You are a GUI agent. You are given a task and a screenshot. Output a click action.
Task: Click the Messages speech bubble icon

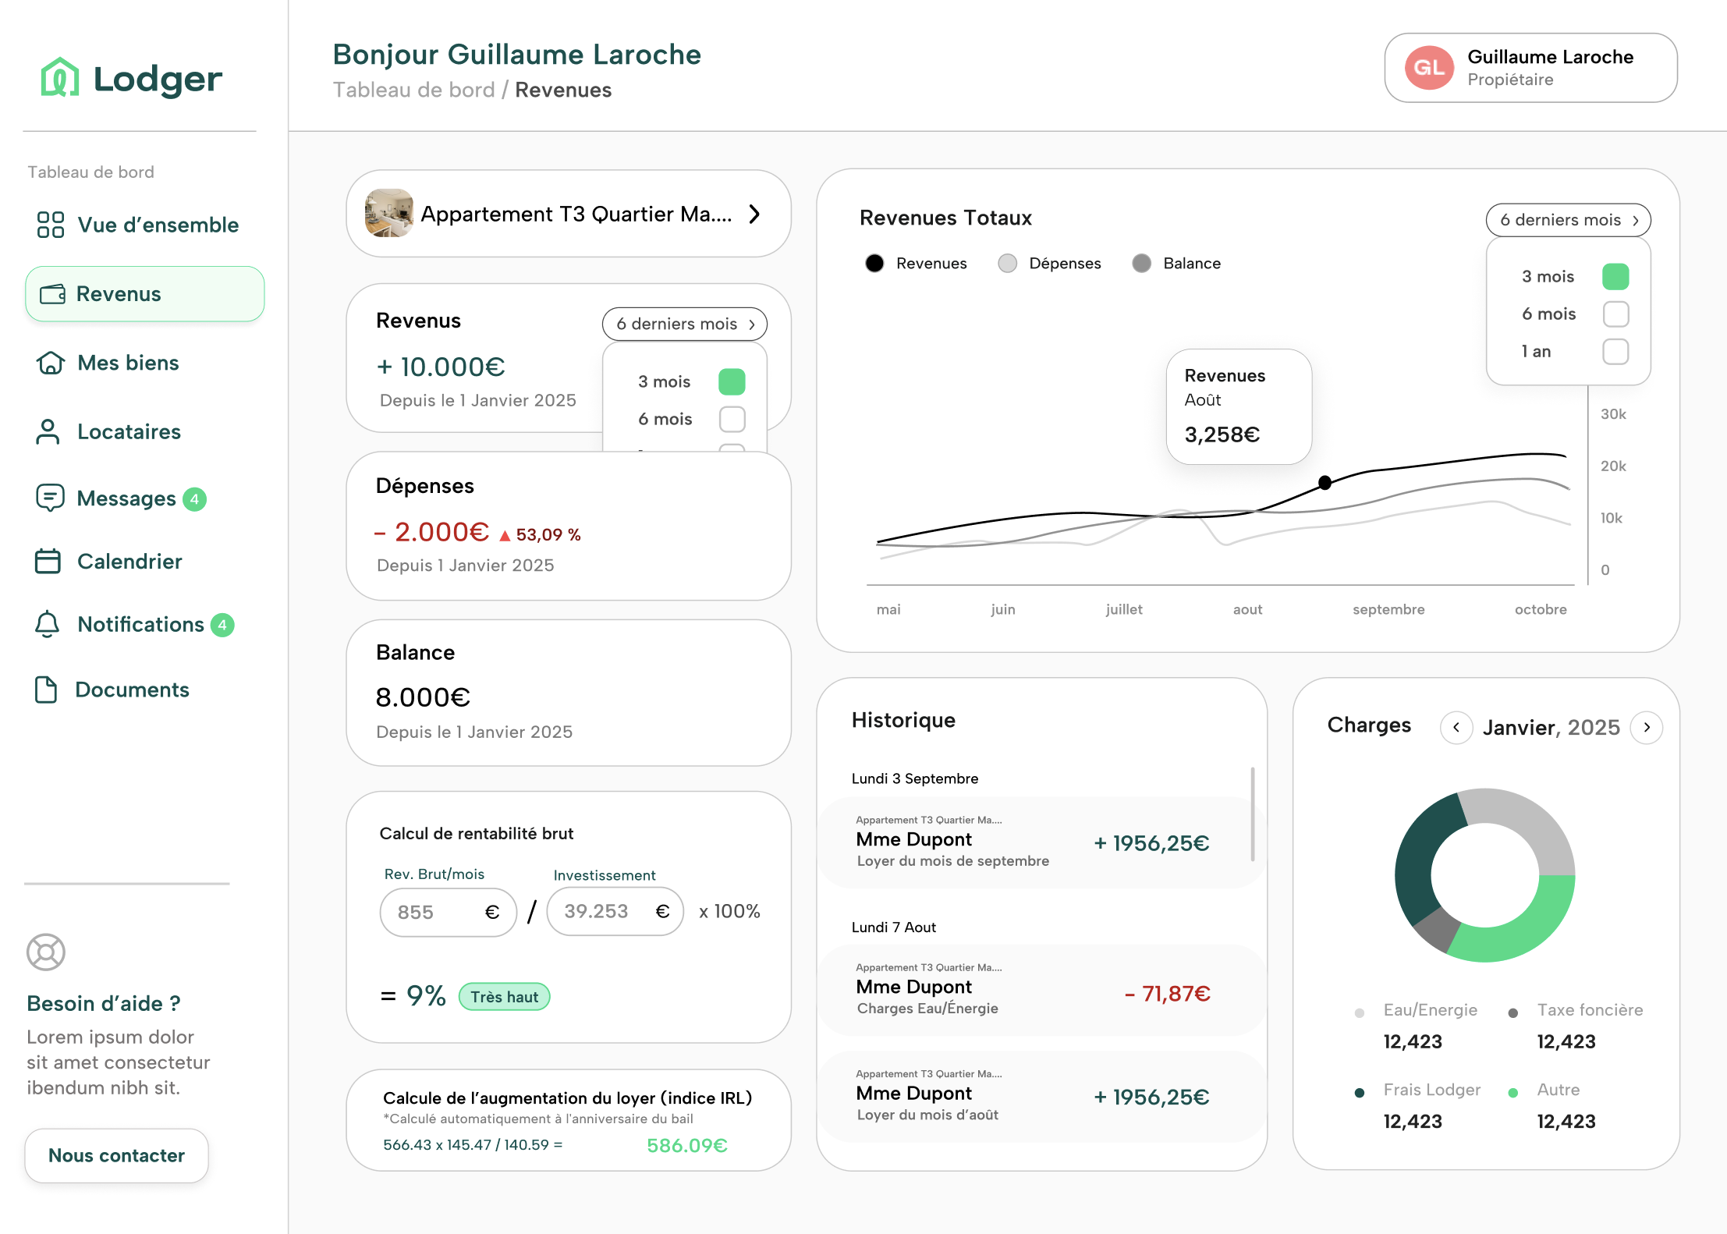click(x=50, y=498)
